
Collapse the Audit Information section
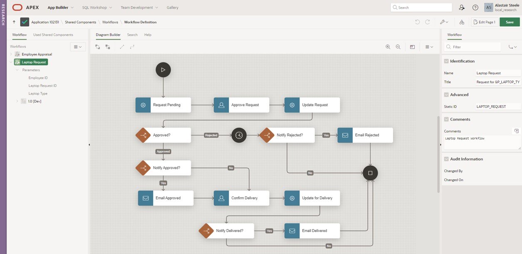(446, 159)
